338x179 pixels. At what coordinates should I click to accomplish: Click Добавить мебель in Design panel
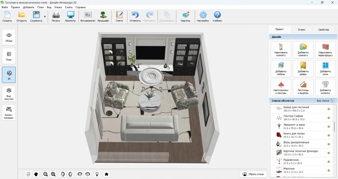(x=281, y=69)
